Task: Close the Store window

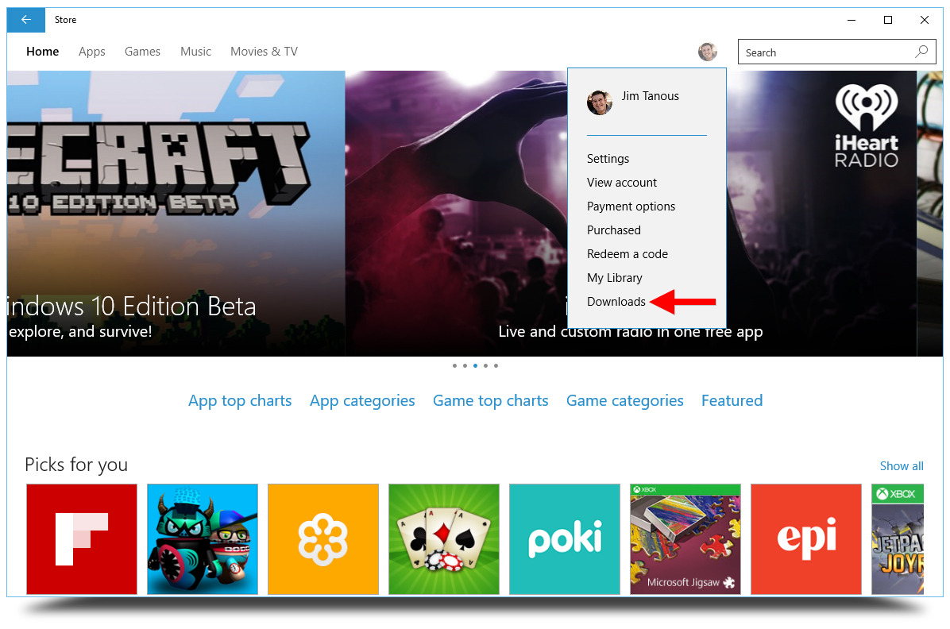Action: coord(925,20)
